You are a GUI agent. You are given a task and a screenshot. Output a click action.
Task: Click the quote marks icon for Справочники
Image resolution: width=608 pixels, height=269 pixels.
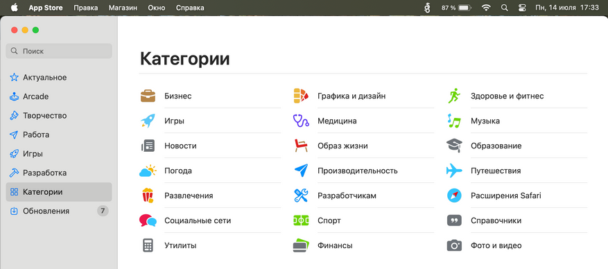(454, 220)
